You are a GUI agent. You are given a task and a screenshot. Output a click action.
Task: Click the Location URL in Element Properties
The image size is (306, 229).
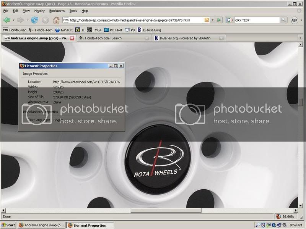click(86, 82)
